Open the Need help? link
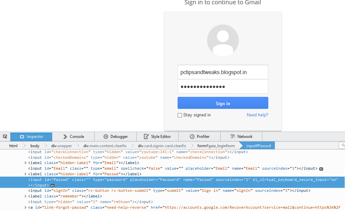This screenshot has width=345, height=211. tap(257, 115)
